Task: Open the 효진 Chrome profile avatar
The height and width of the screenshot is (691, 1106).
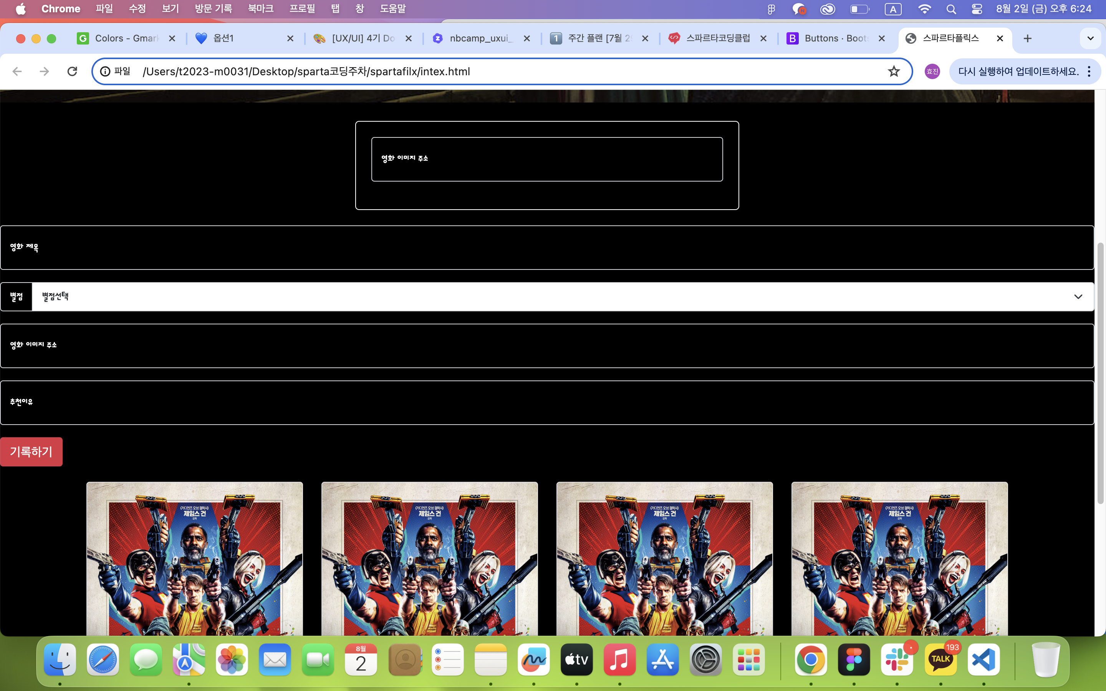Action: [x=932, y=71]
